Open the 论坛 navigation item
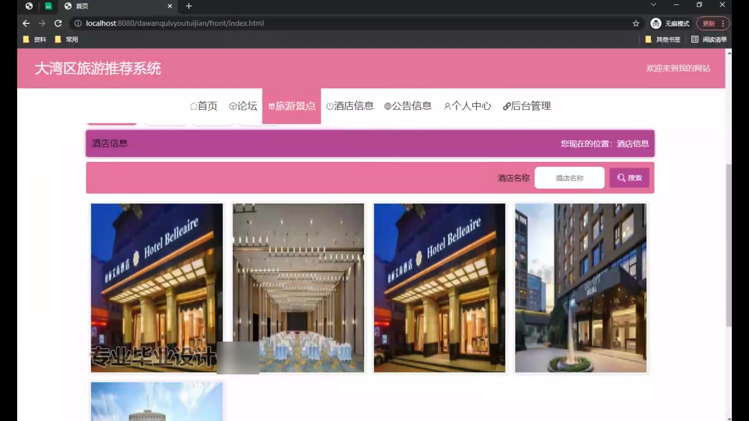749x421 pixels. pyautogui.click(x=243, y=106)
